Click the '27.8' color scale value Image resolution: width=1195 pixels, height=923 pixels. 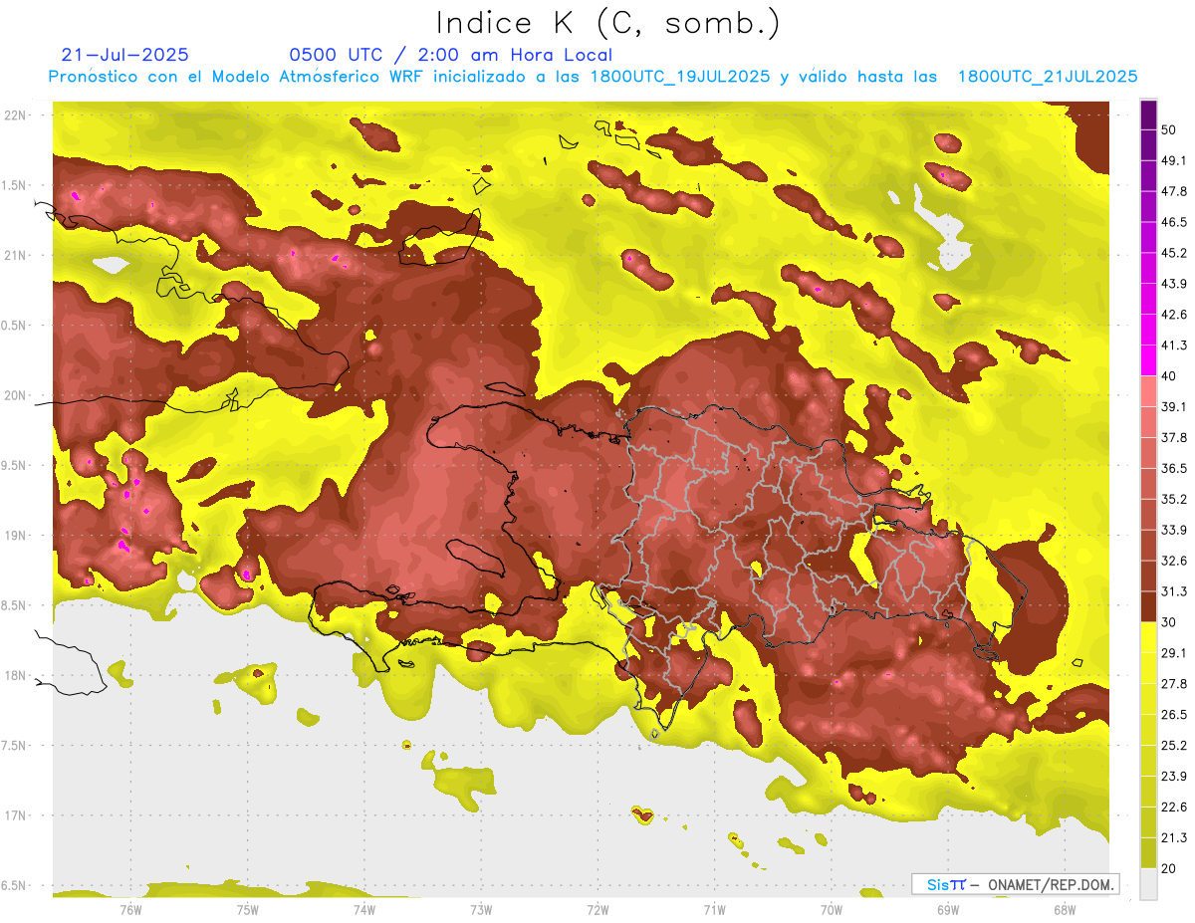click(1173, 684)
